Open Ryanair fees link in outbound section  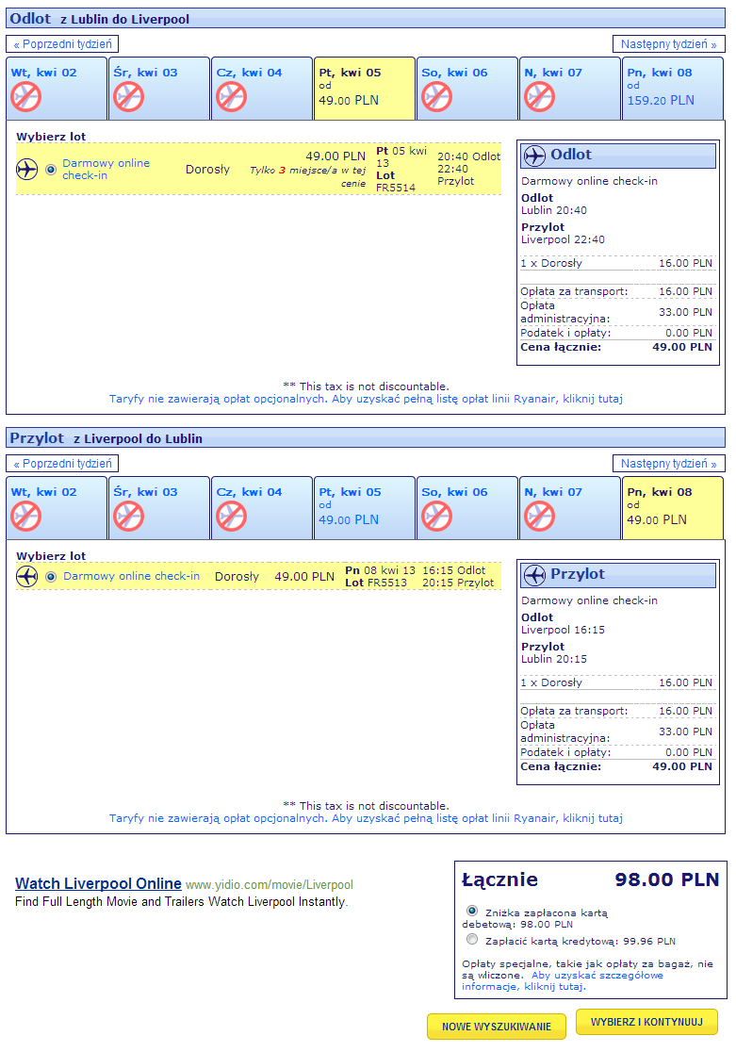click(x=366, y=399)
